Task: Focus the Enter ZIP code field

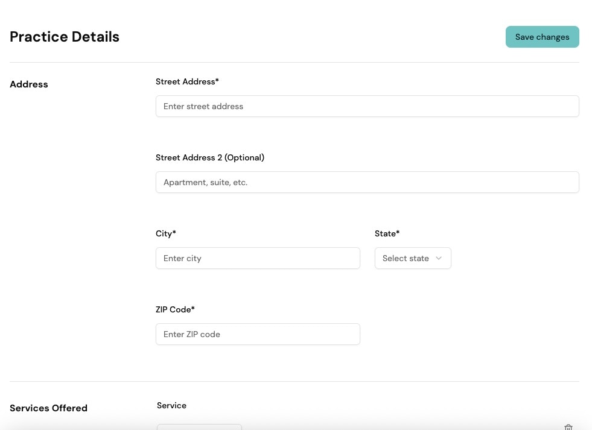Action: (x=258, y=334)
